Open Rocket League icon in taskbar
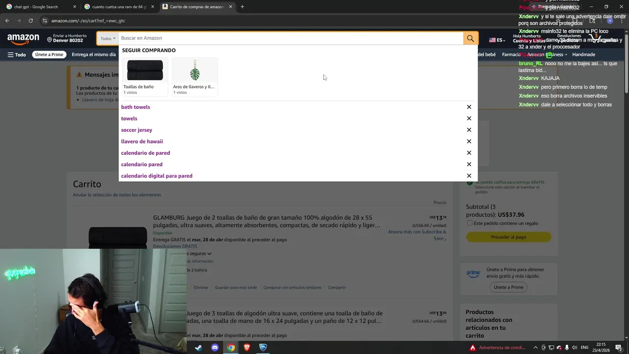The image size is (629, 354). click(263, 348)
